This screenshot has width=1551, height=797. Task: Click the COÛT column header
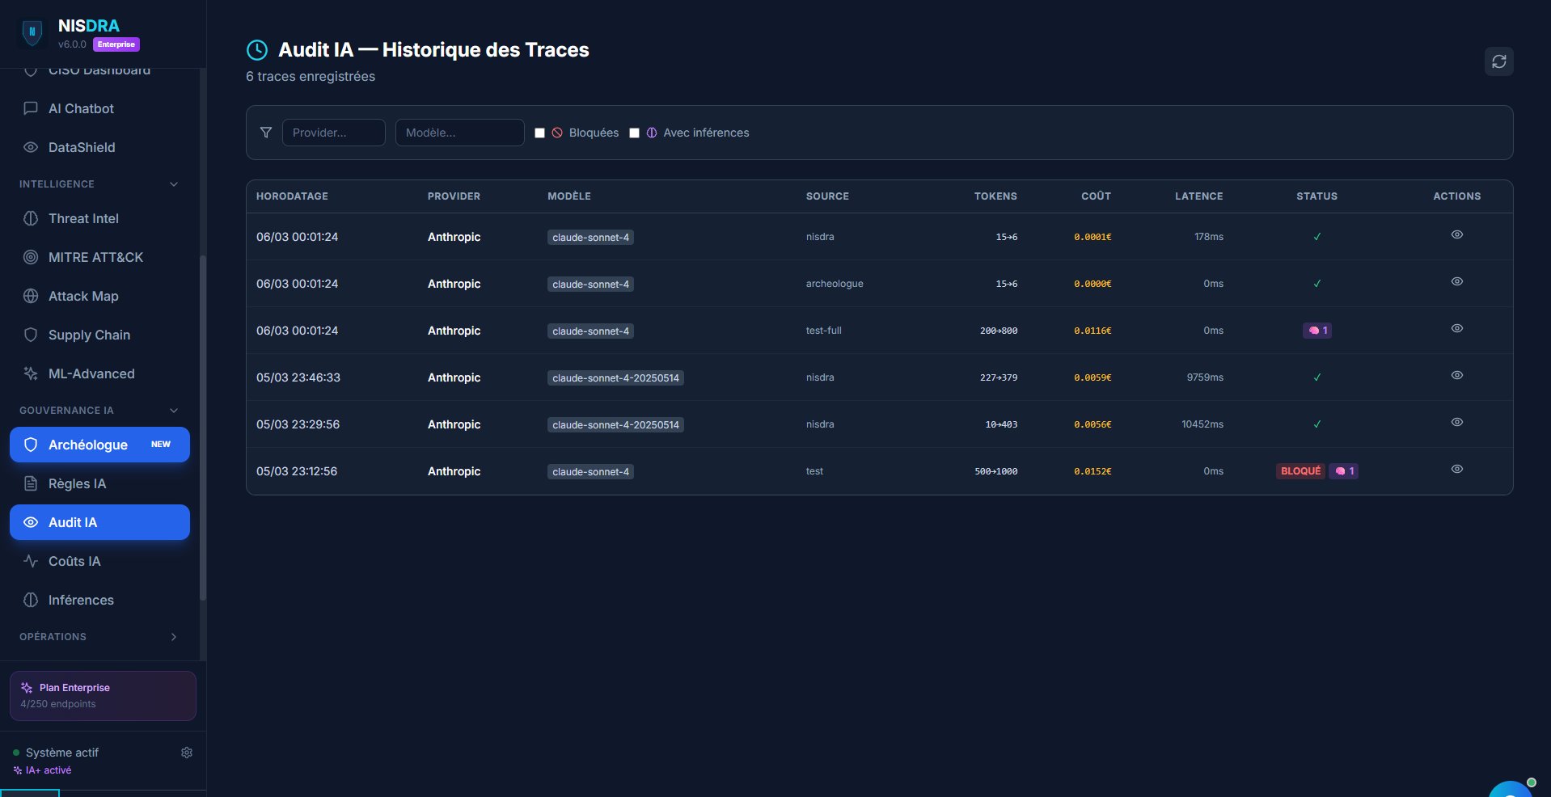[1096, 196]
